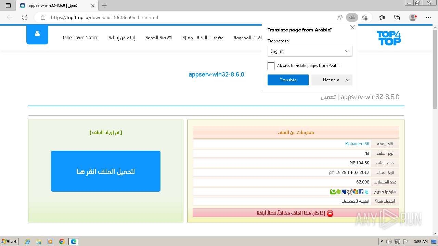The width and height of the screenshot is (438, 246).
Task: Click the site info lock icon
Action: tap(43, 17)
